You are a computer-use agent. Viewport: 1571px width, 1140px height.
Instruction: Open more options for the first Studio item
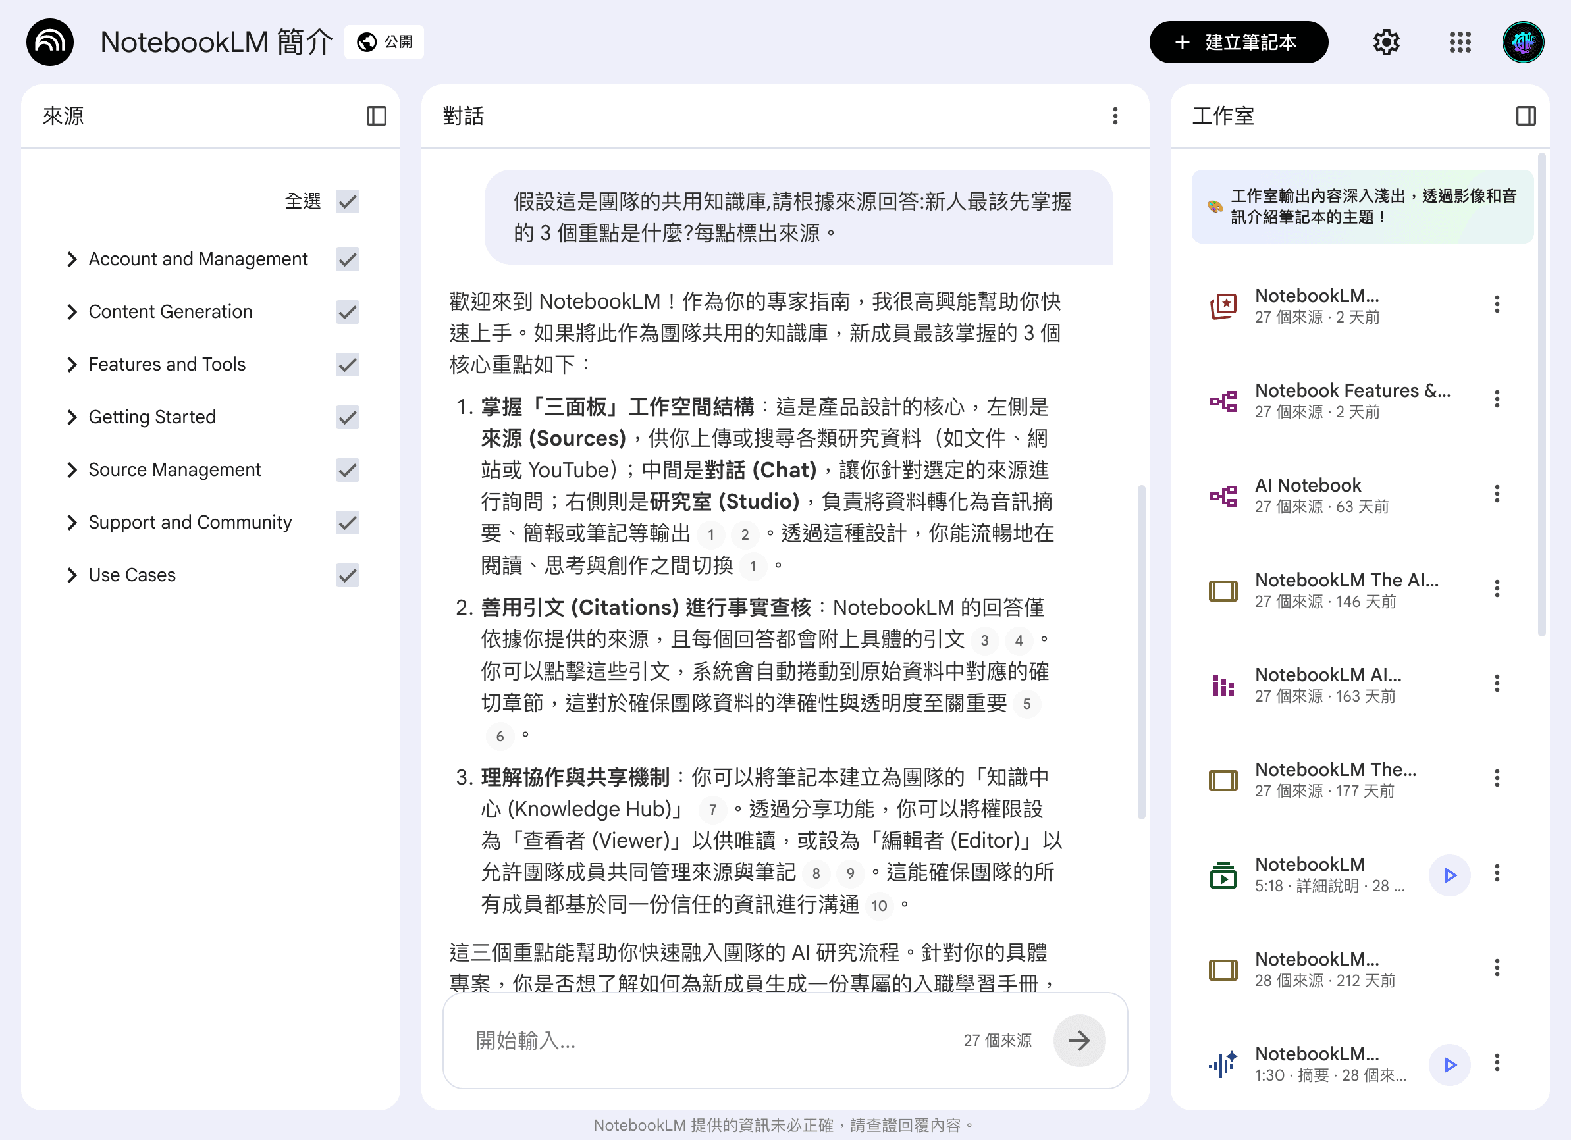click(x=1497, y=304)
